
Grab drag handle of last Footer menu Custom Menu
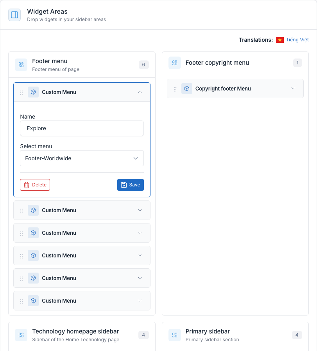tap(21, 301)
